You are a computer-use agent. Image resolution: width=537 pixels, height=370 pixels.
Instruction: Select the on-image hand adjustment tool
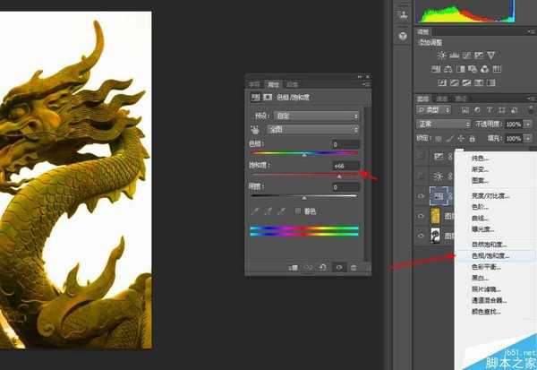click(x=254, y=129)
